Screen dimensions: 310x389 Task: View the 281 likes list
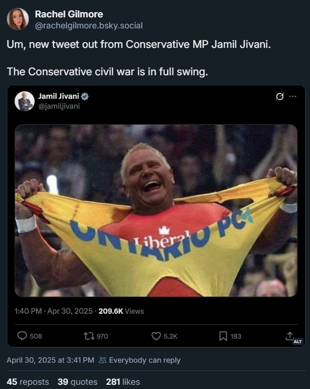pyautogui.click(x=123, y=382)
